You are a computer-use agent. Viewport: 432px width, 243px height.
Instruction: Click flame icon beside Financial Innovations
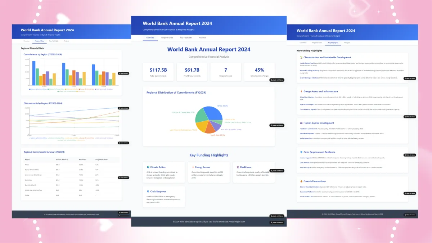tap(301, 181)
